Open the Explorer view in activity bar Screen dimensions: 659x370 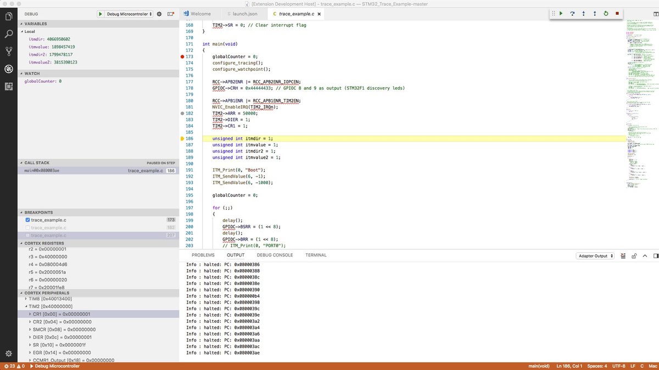9,16
